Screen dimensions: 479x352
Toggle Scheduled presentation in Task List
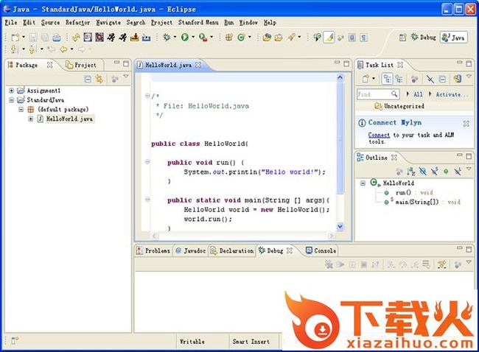[x=399, y=79]
